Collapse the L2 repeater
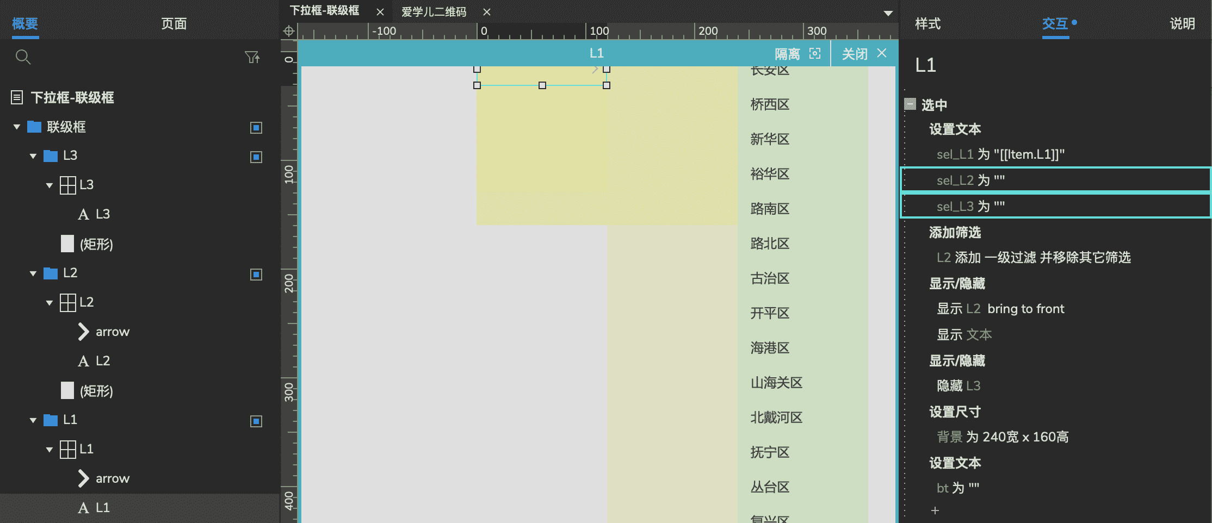 click(x=50, y=303)
